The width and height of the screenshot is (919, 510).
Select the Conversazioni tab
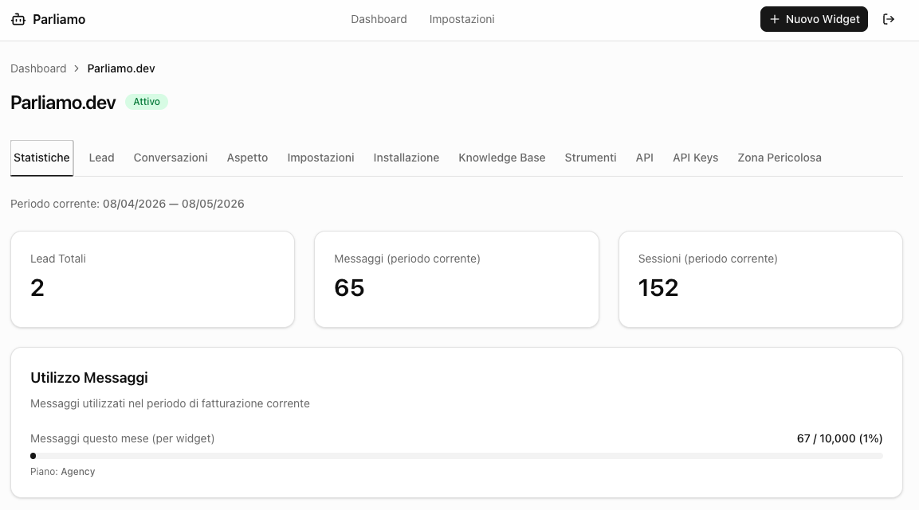click(170, 158)
